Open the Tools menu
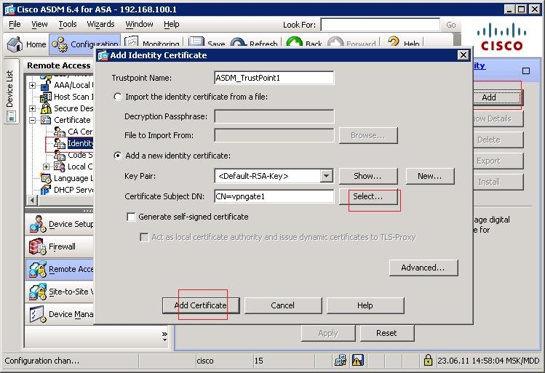 coord(68,24)
